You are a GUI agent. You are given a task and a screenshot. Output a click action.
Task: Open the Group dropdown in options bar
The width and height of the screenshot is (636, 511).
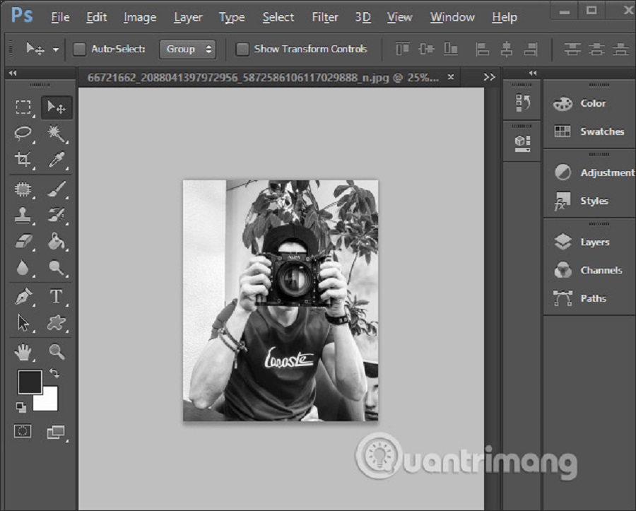click(187, 49)
